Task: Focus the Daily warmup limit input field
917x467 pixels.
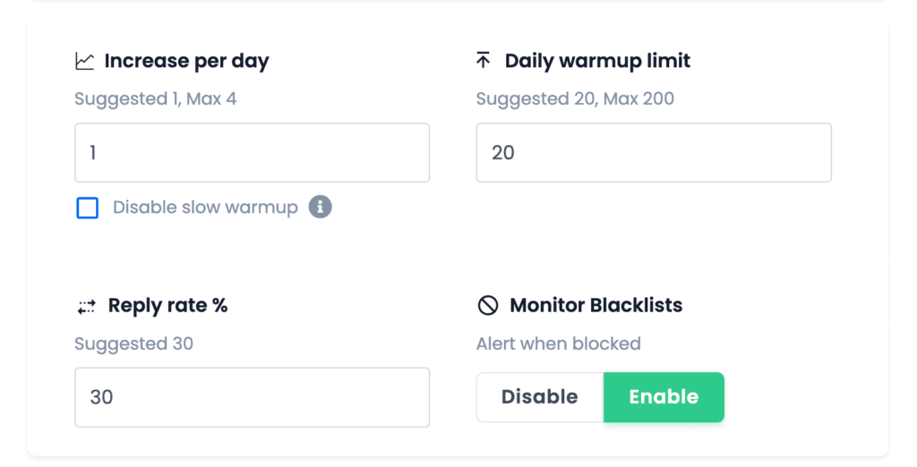Action: (653, 153)
